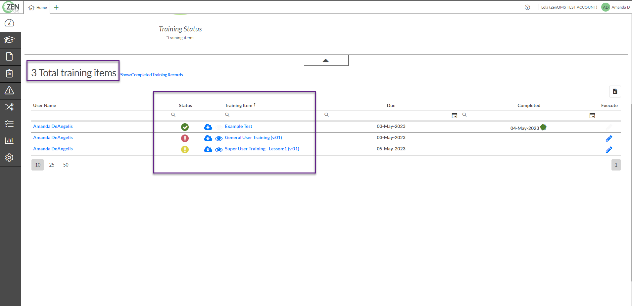The width and height of the screenshot is (632, 306).
Task: Click the 3 Total training items heading
Action: [73, 73]
